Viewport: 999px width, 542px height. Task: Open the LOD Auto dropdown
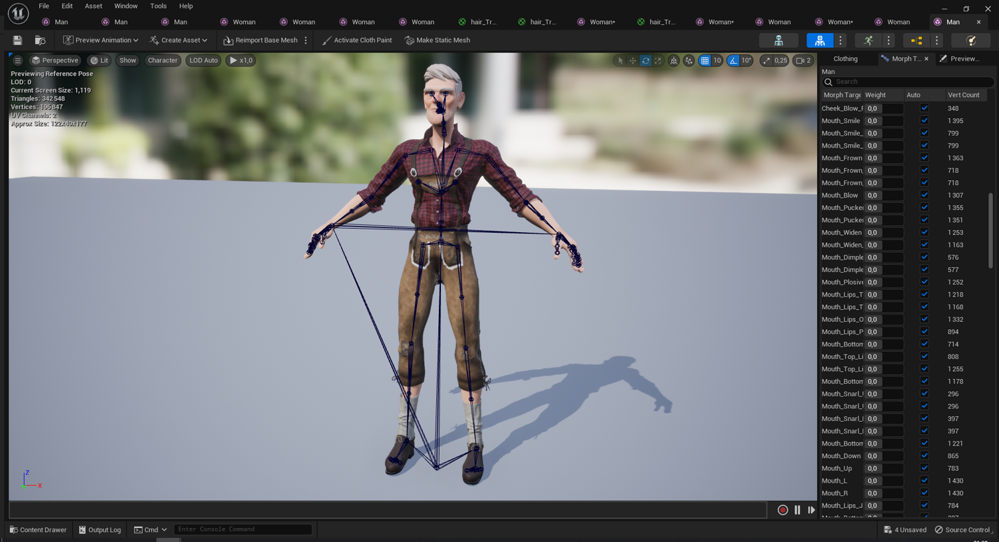pyautogui.click(x=203, y=61)
